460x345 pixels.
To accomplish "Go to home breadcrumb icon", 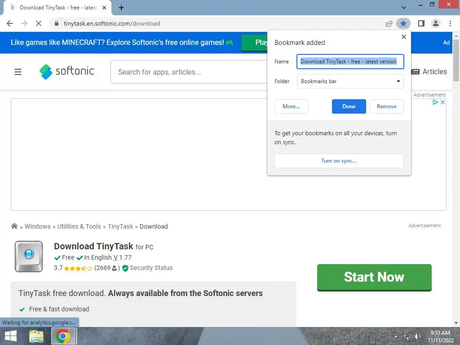I will 14,226.
